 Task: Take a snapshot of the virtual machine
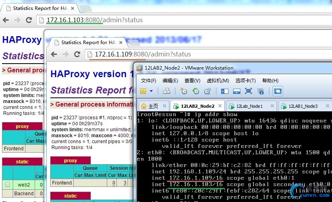pos(183,91)
